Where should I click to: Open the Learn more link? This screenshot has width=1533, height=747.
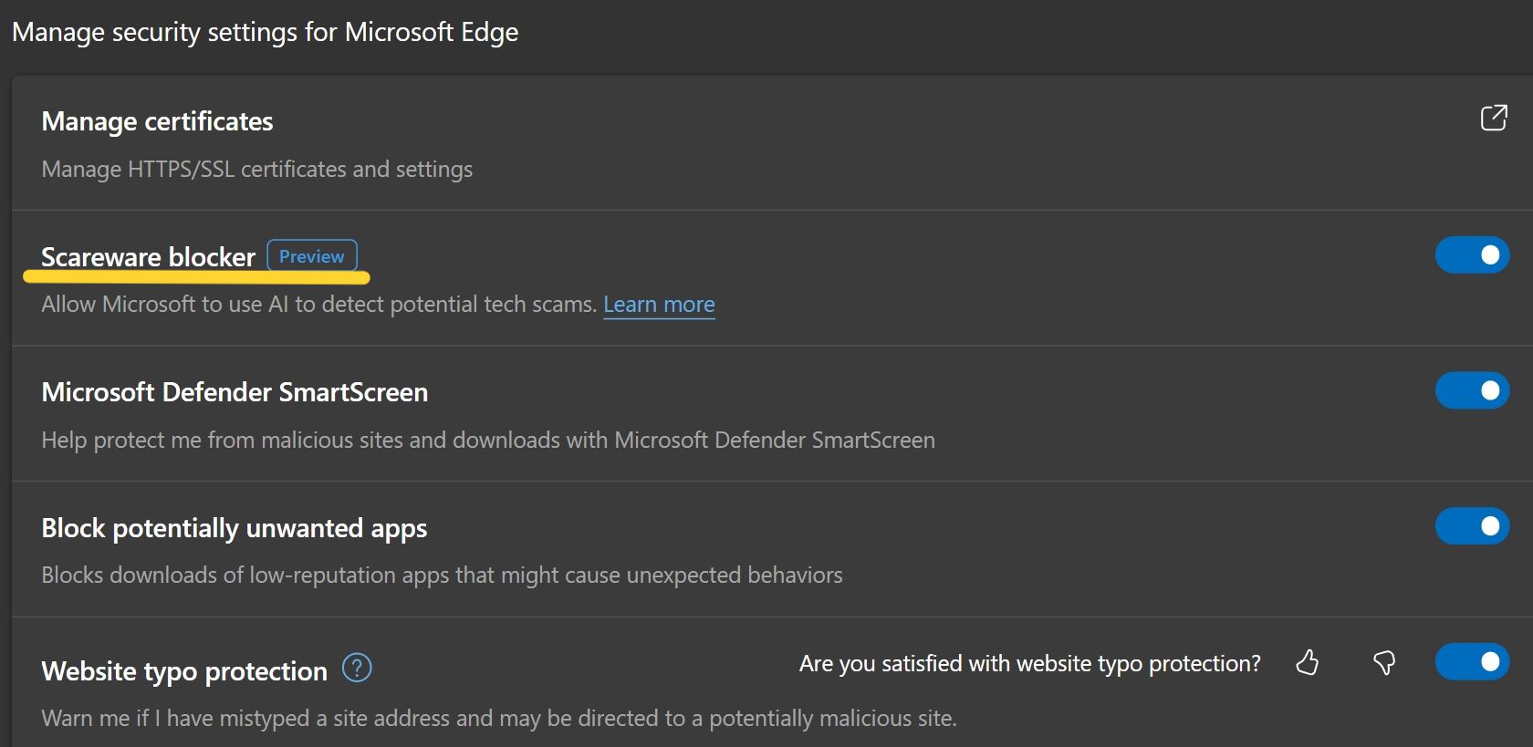tap(659, 305)
